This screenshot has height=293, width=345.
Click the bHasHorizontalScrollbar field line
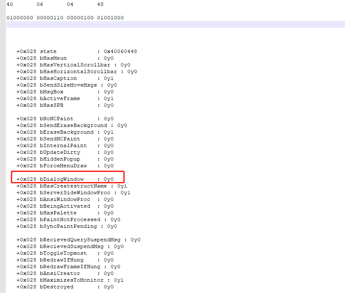click(77, 71)
